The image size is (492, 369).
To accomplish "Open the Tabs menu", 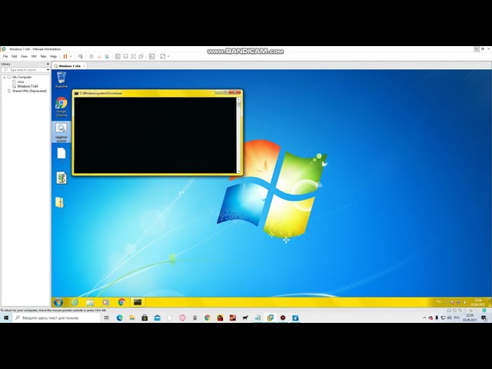I will (x=43, y=56).
